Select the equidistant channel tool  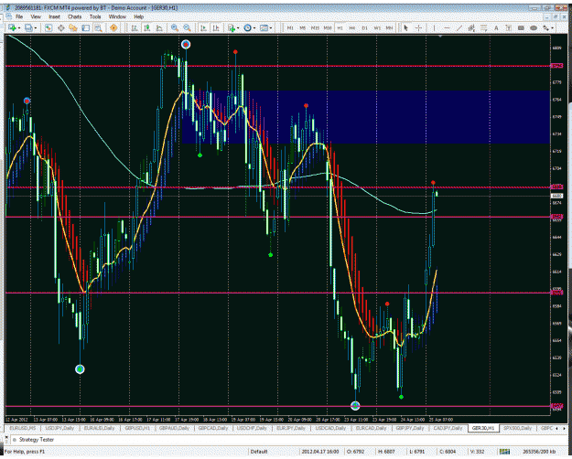471,27
